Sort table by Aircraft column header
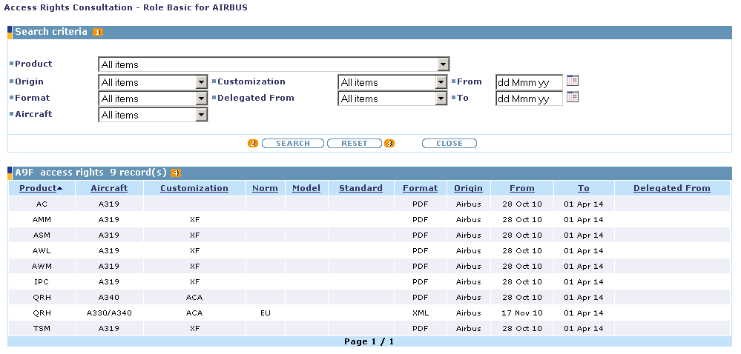 coord(109,188)
